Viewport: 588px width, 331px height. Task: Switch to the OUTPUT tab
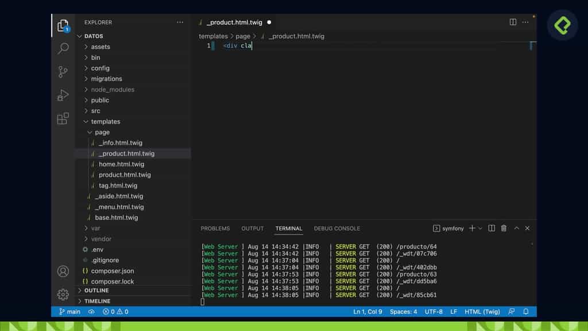[253, 228]
